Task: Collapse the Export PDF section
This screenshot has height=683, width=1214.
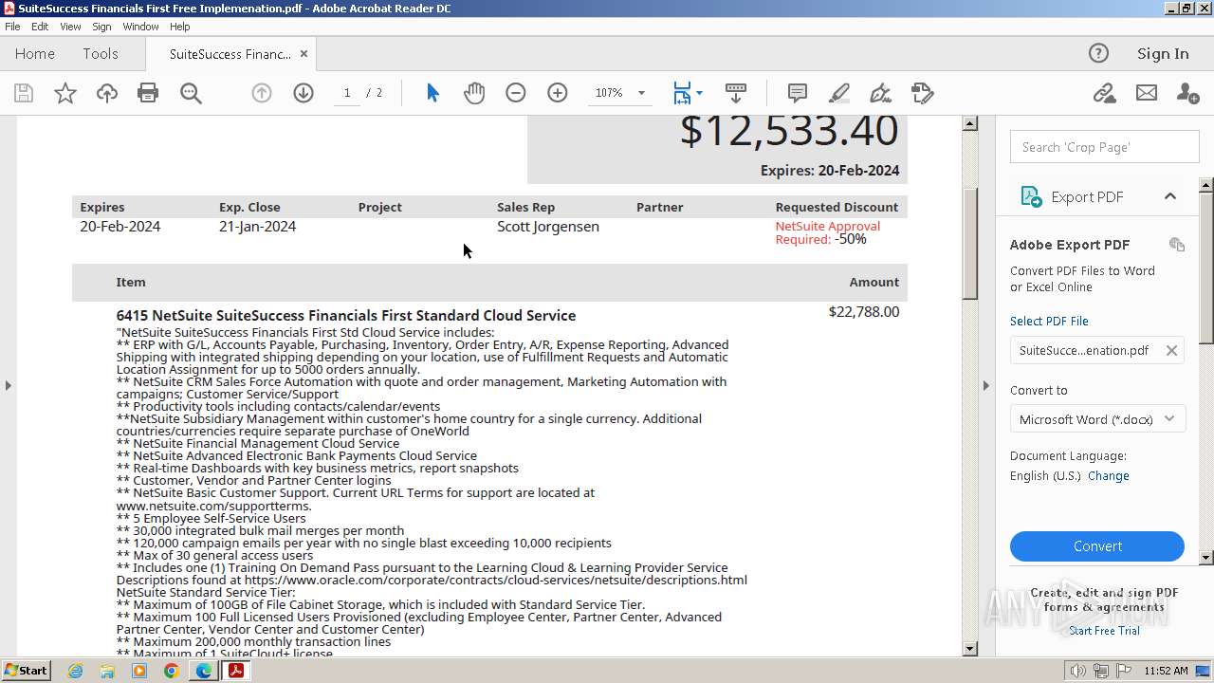Action: point(1170,196)
